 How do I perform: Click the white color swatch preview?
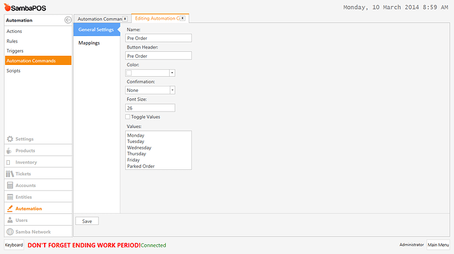(129, 73)
